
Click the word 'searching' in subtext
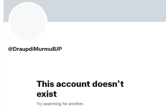(x=52, y=104)
